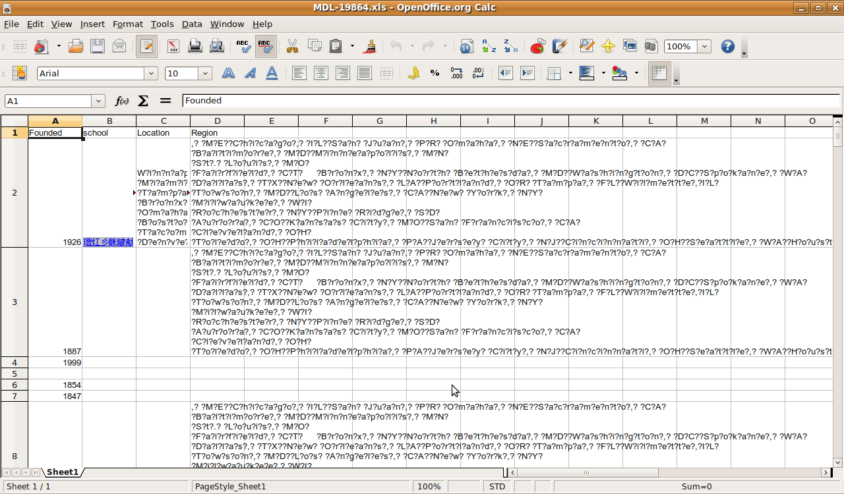Apply Bold formatting
The image size is (844, 494).
(228, 73)
